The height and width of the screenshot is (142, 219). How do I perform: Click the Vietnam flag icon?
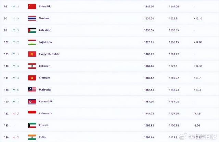(x=32, y=78)
